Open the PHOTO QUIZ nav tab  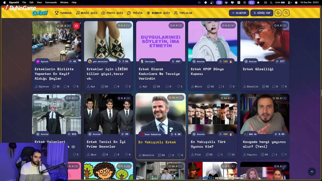[x=112, y=13]
